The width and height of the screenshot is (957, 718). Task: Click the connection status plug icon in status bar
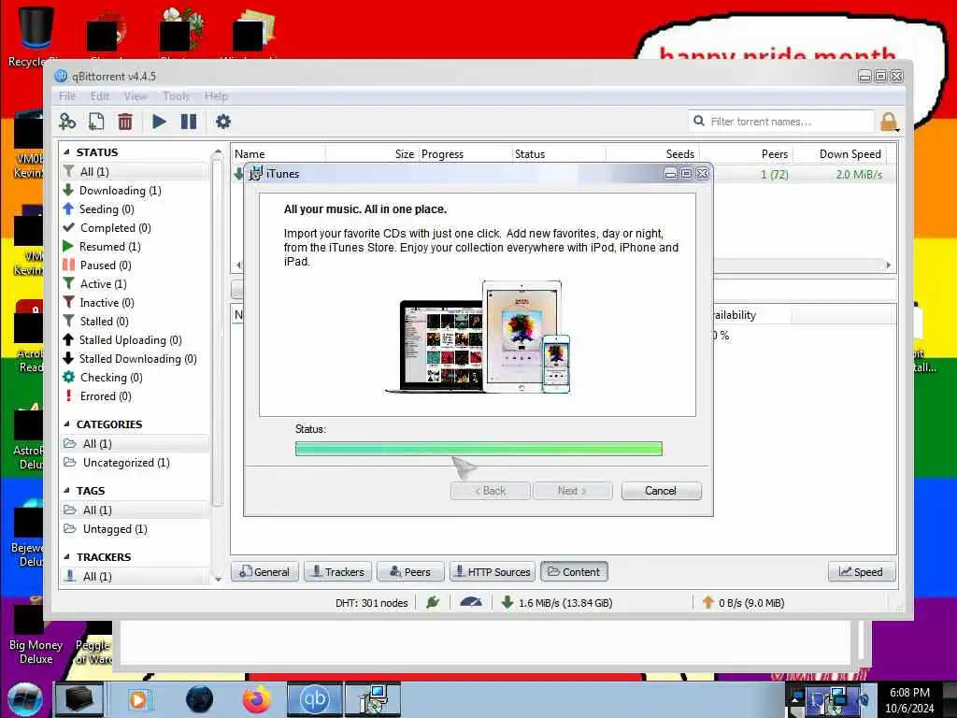click(x=433, y=603)
